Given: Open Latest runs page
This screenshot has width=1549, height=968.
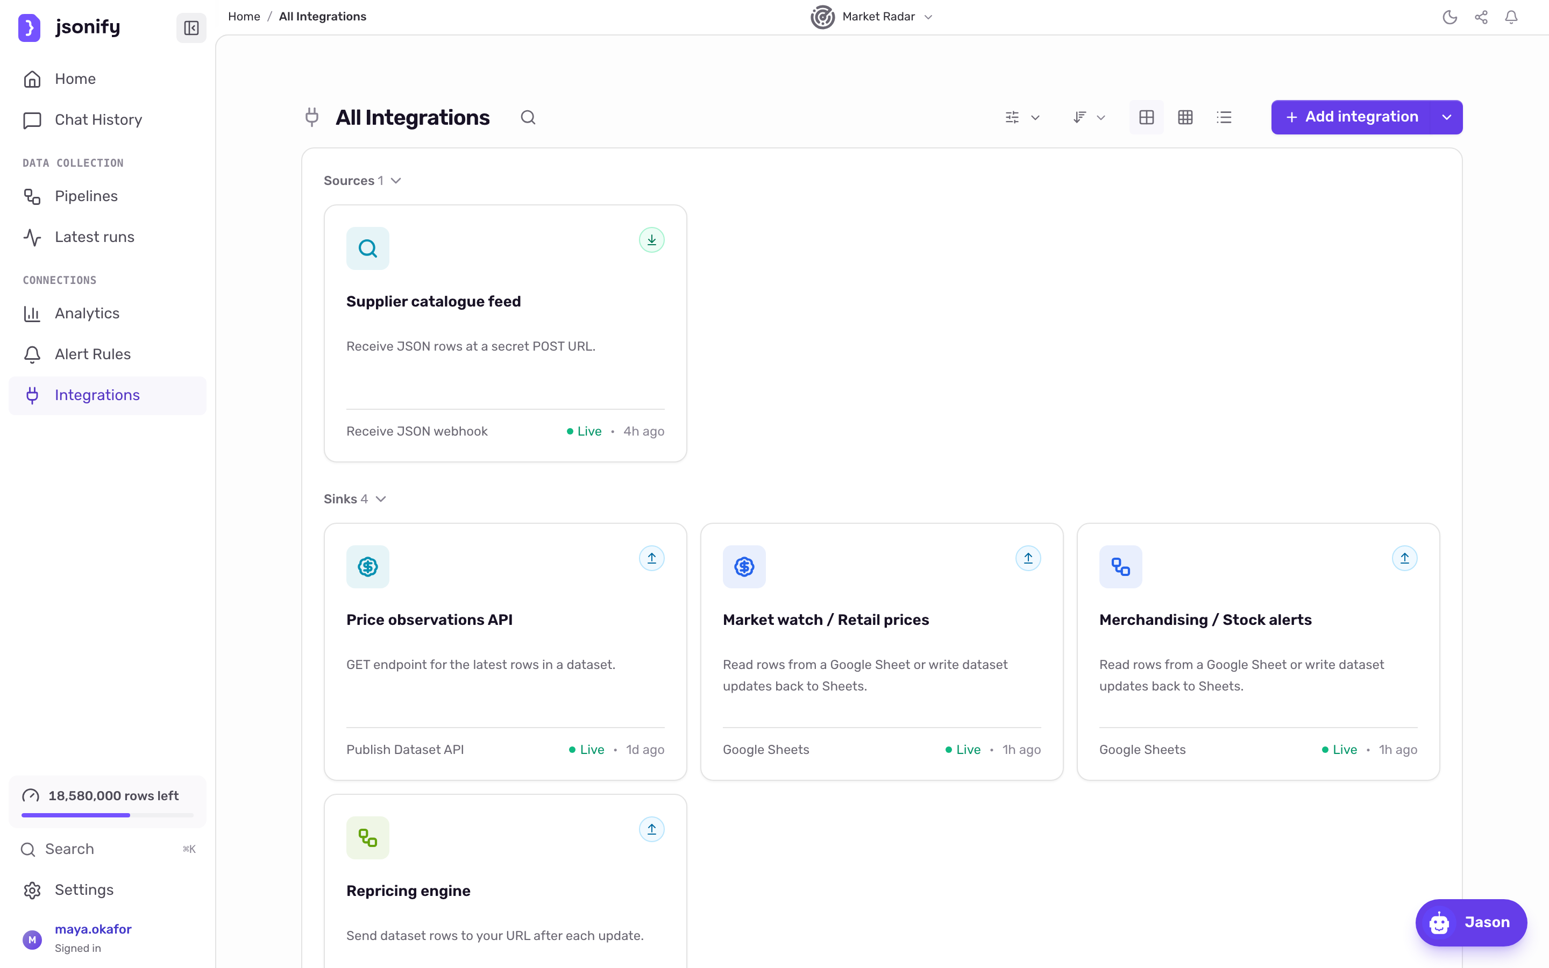Looking at the screenshot, I should [108, 237].
